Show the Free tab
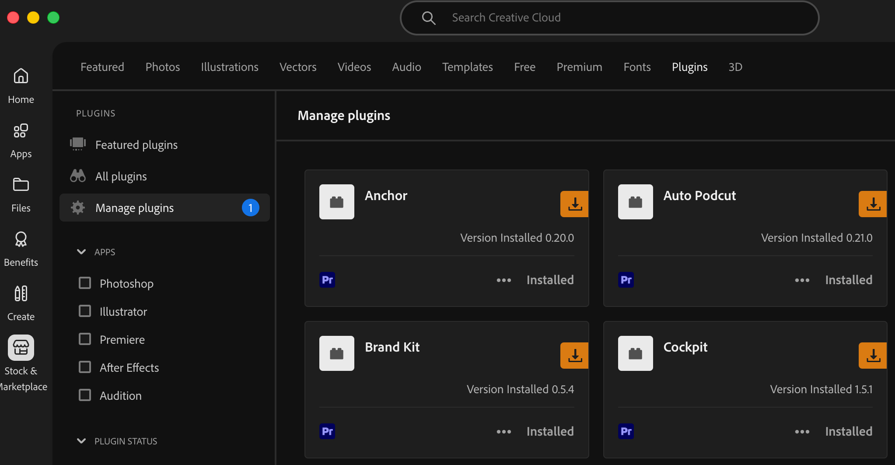The height and width of the screenshot is (465, 895). (525, 67)
